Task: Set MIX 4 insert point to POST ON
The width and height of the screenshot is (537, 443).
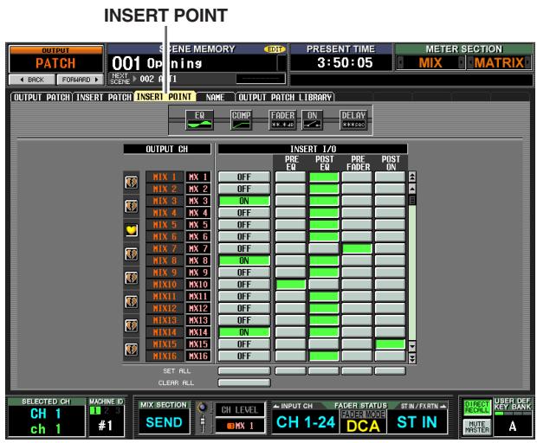Action: (390, 213)
